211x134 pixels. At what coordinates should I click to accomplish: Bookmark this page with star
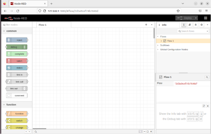178,11
